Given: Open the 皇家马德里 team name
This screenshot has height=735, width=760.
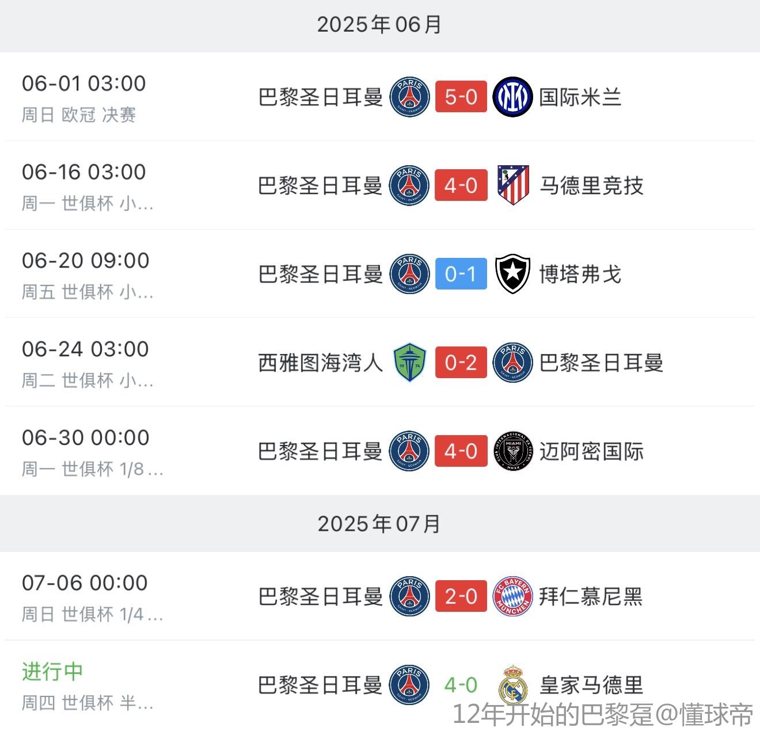Looking at the screenshot, I should pyautogui.click(x=591, y=685).
